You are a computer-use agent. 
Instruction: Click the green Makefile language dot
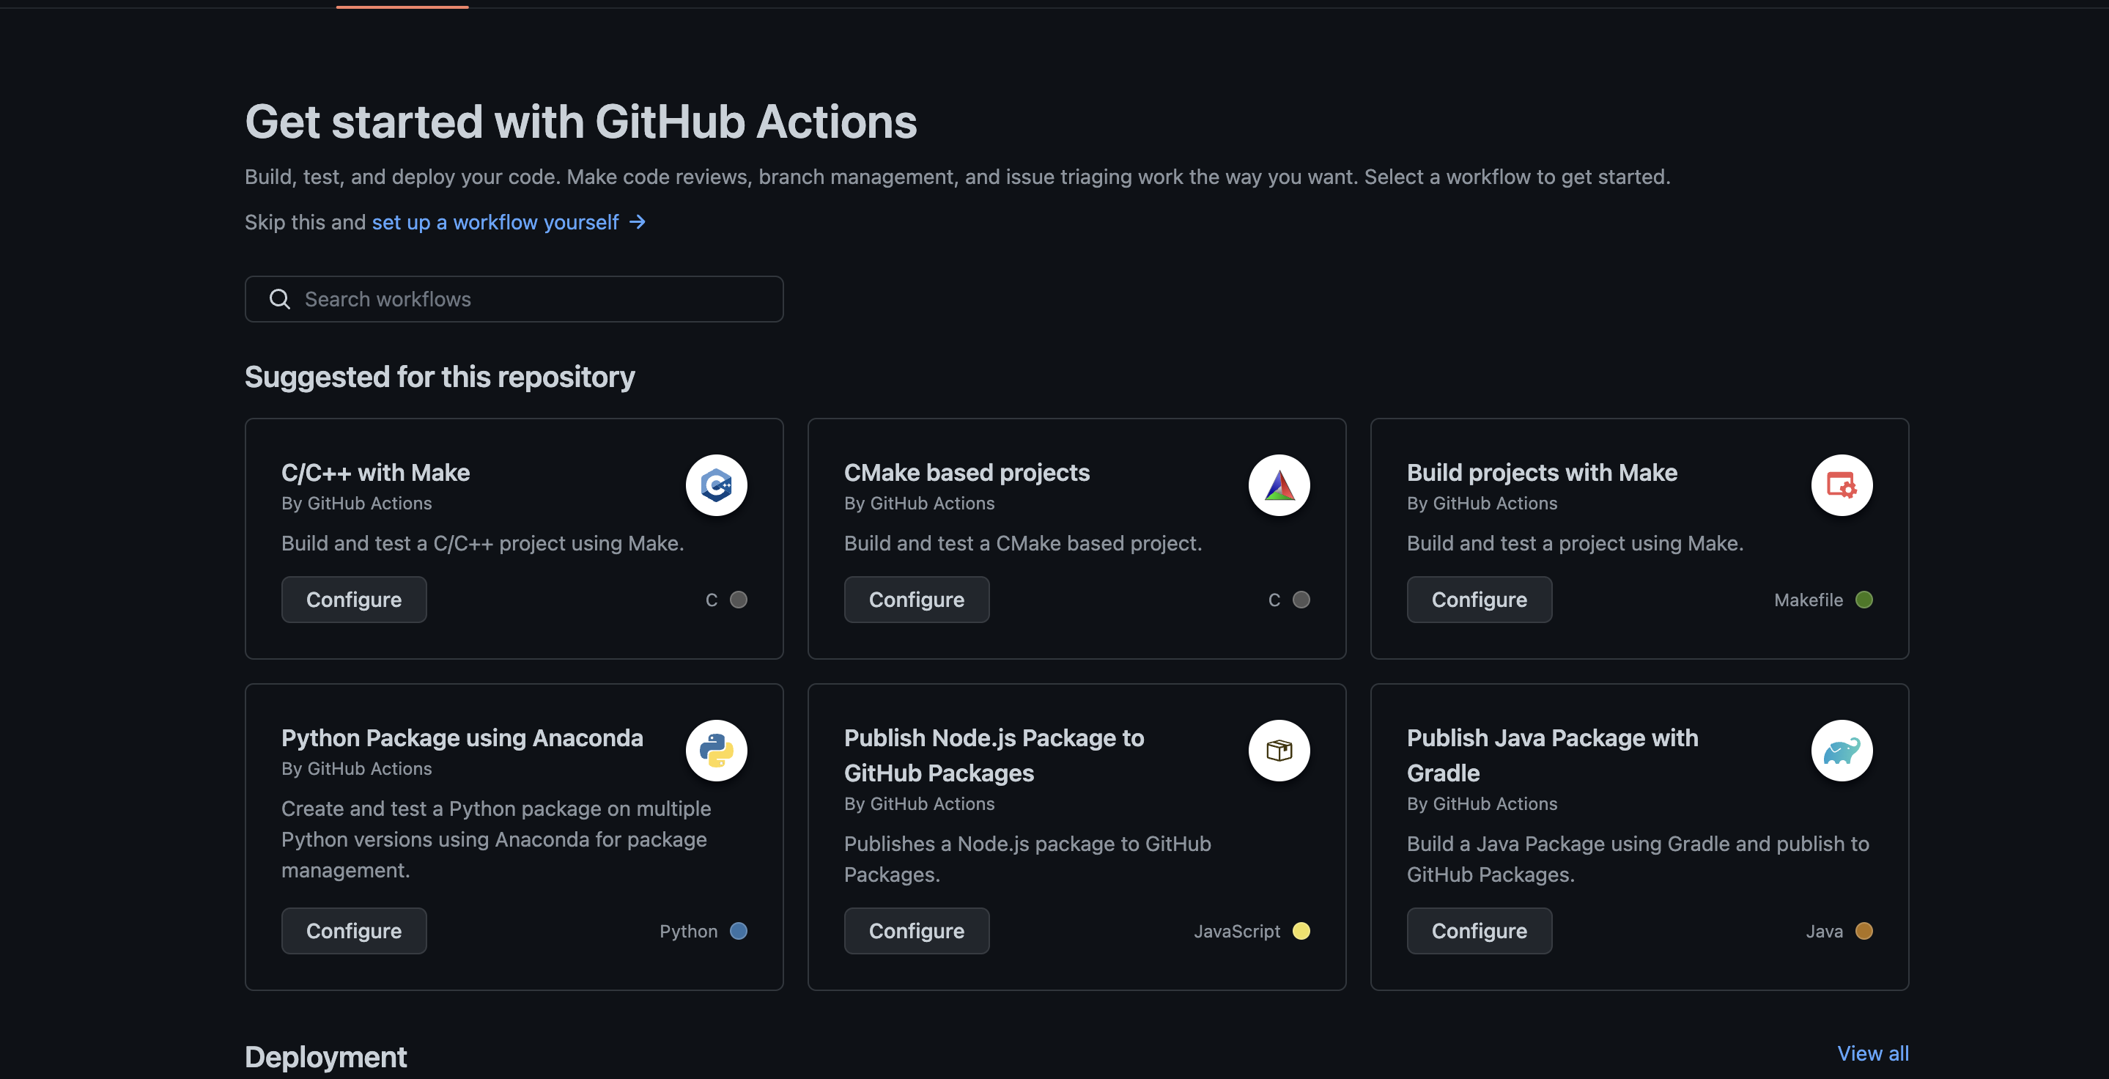pyautogui.click(x=1864, y=600)
